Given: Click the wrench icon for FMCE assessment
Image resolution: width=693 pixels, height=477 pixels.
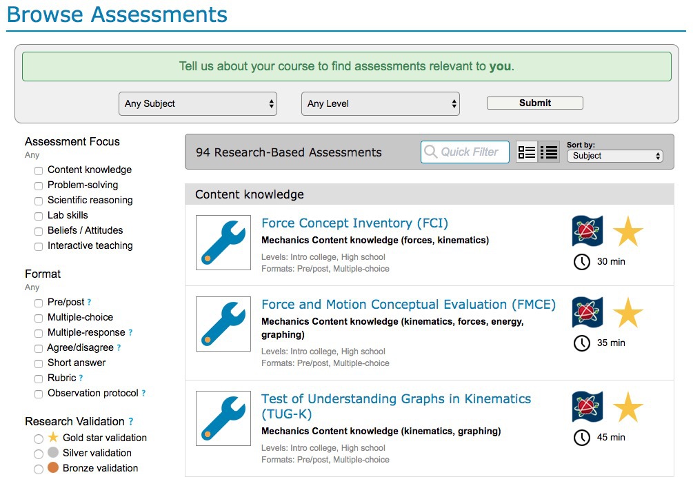Looking at the screenshot, I should click(223, 324).
